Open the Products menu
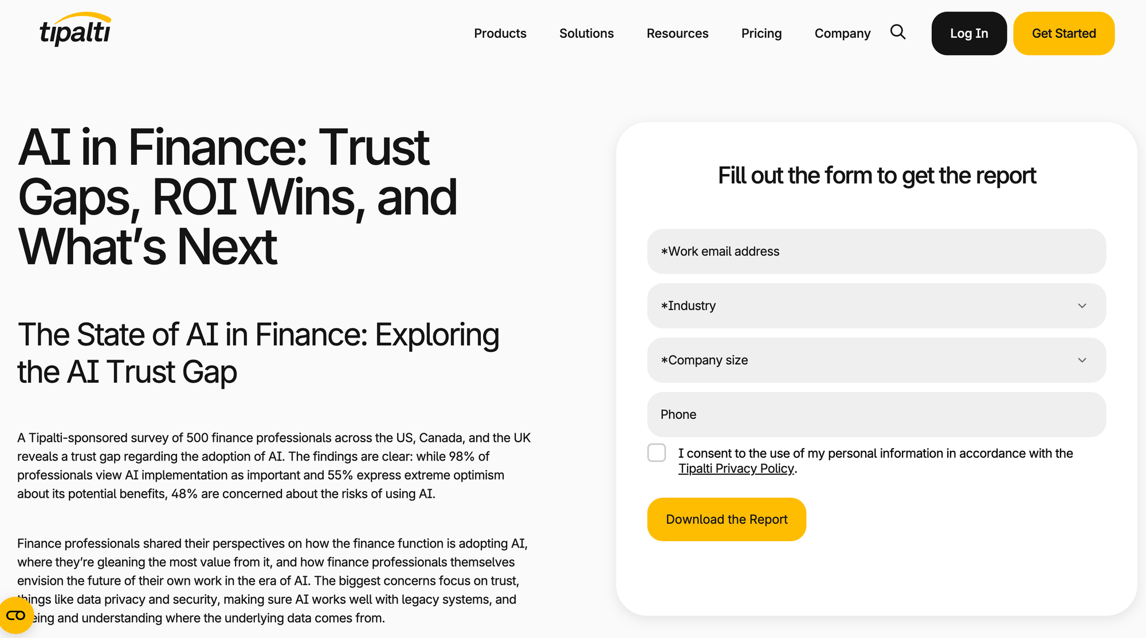 click(x=500, y=34)
